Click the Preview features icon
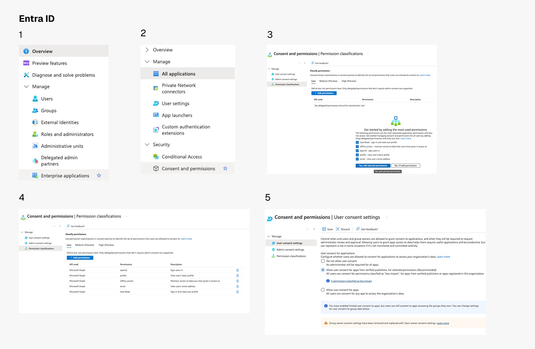535x349 pixels. (26, 63)
